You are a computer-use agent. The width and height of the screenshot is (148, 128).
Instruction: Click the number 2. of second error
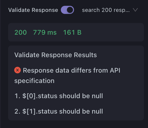coord(17,111)
